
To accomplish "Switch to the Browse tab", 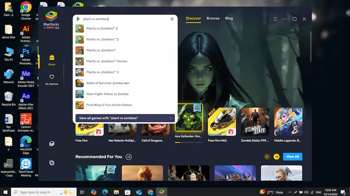I will 213,18.
